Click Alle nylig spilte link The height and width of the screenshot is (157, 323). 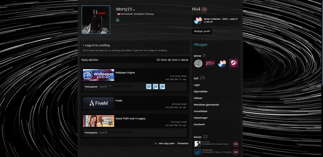(167, 144)
